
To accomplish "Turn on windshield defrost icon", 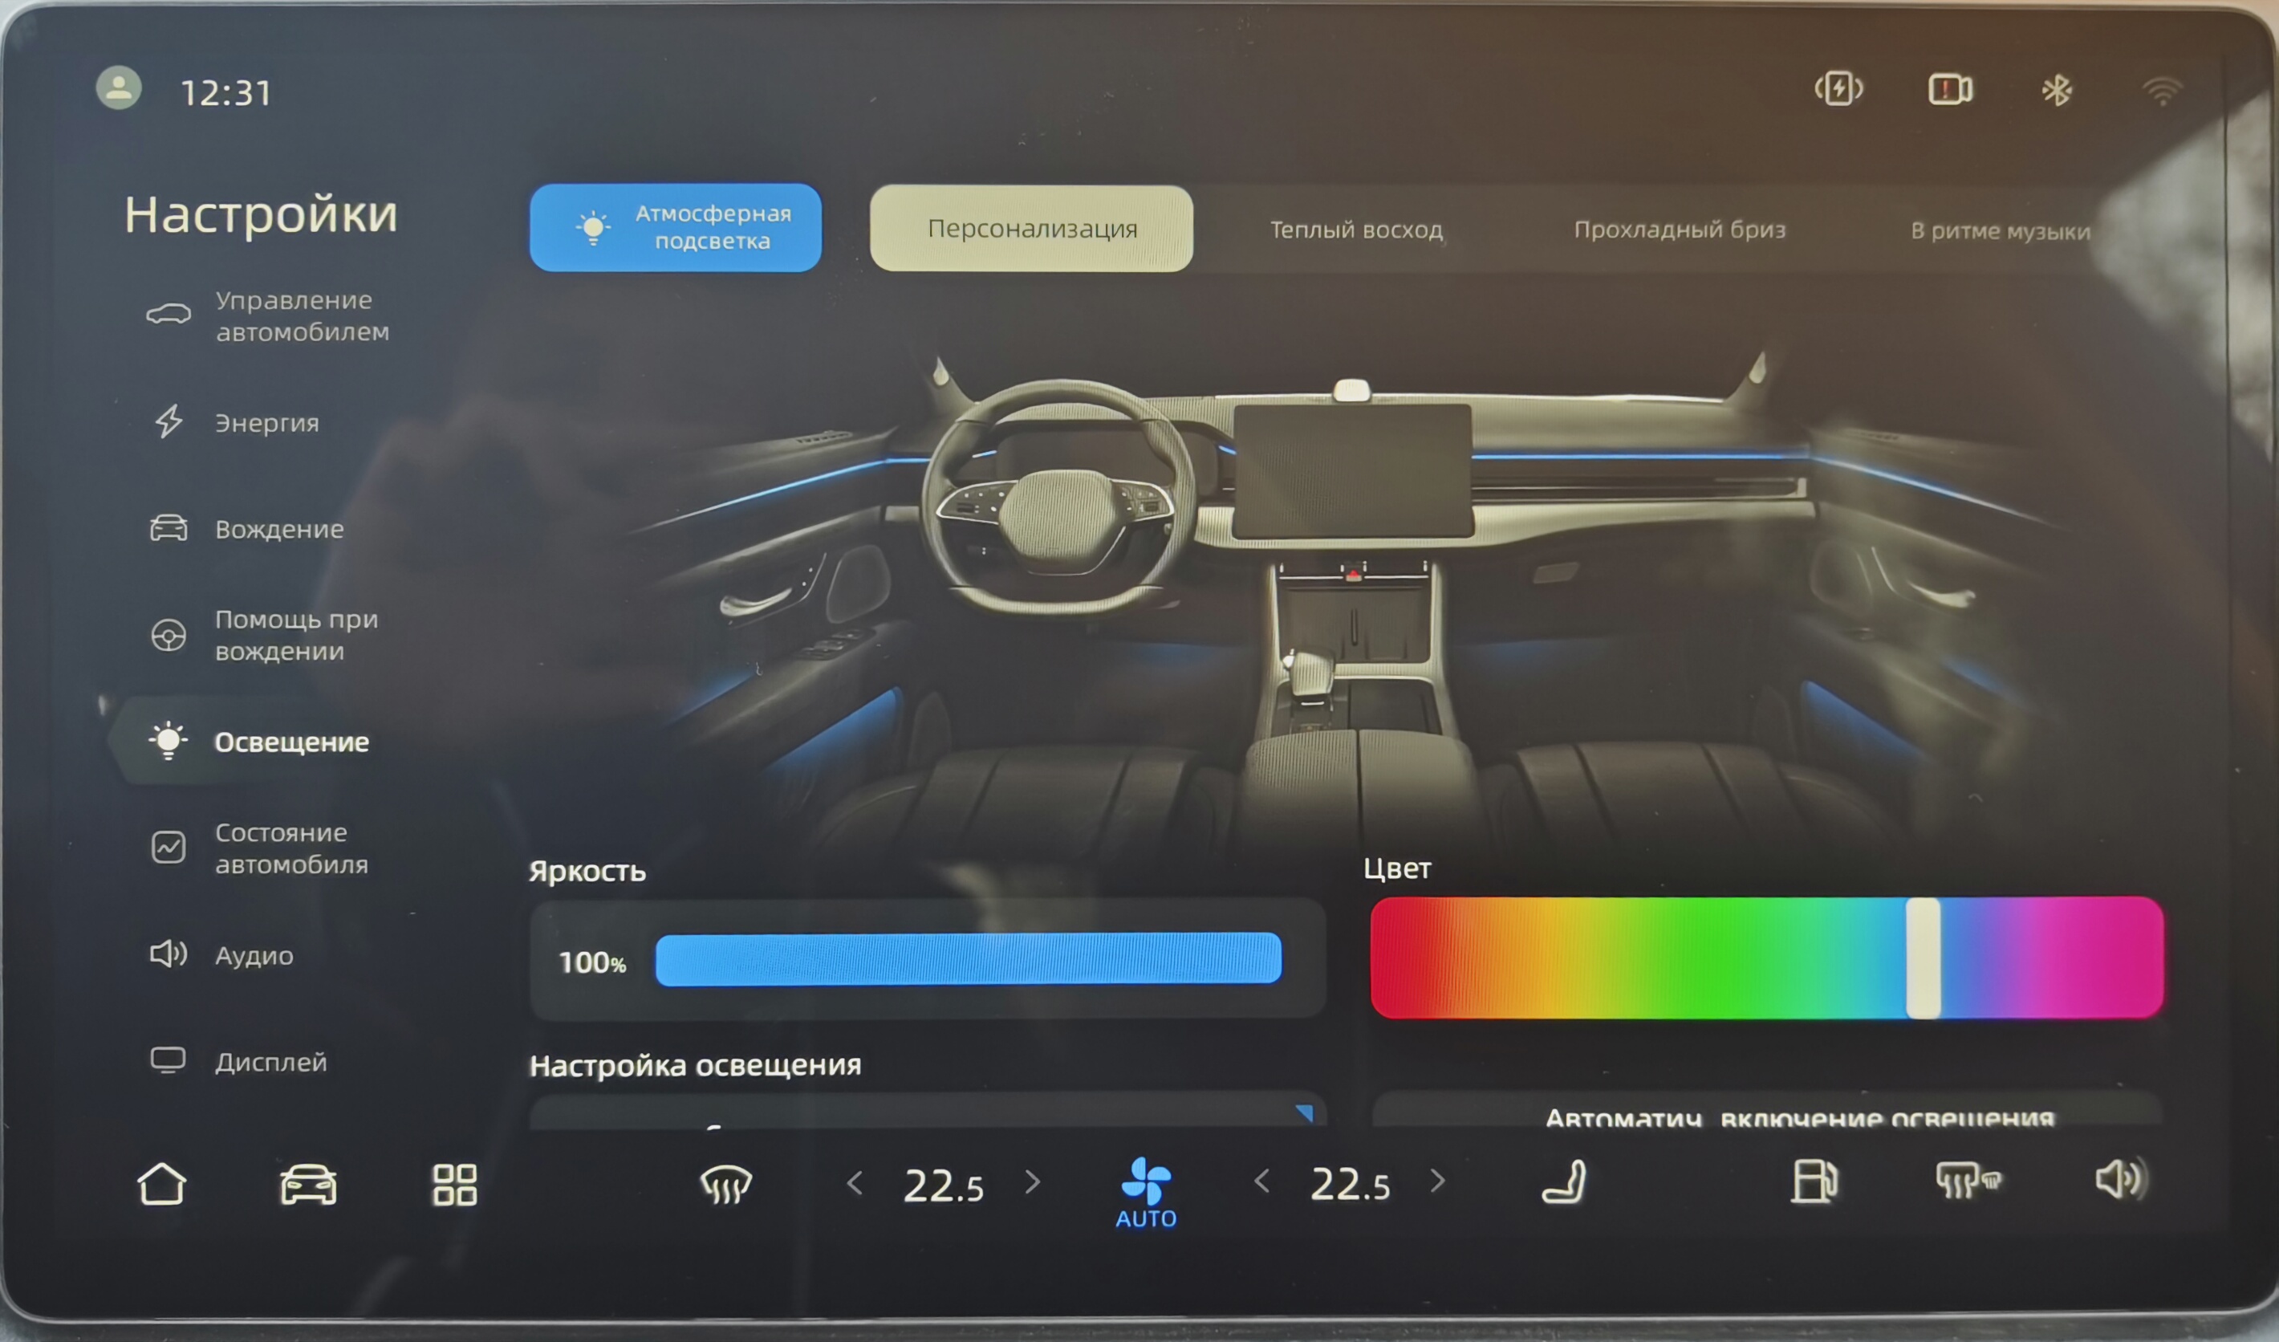I will coord(725,1184).
